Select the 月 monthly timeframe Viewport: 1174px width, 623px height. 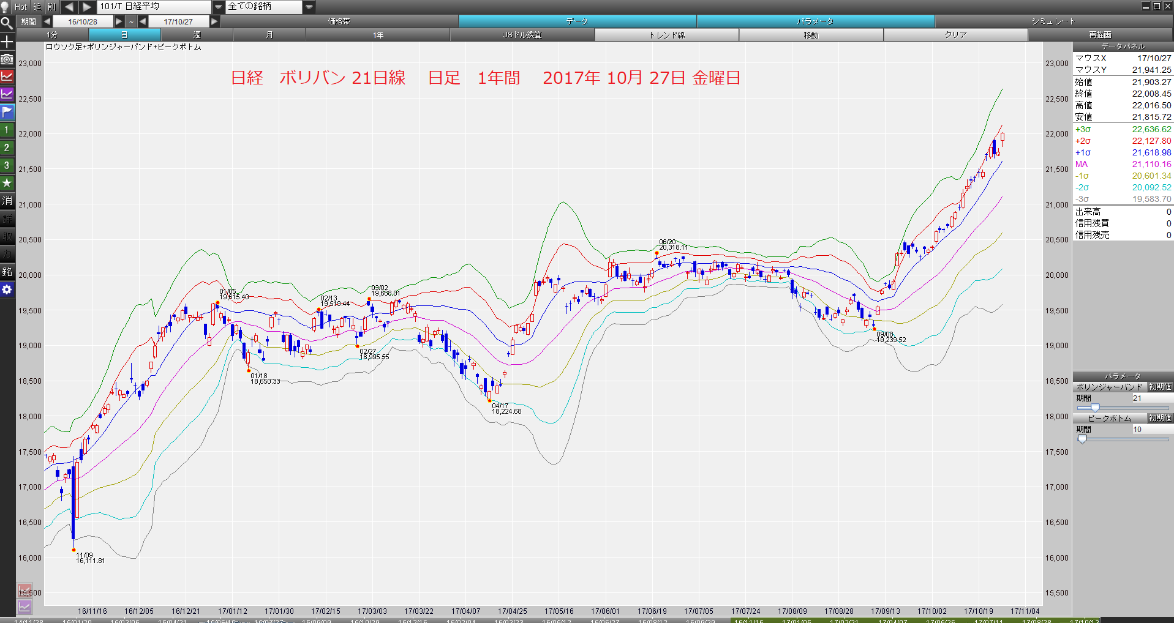pyautogui.click(x=269, y=35)
